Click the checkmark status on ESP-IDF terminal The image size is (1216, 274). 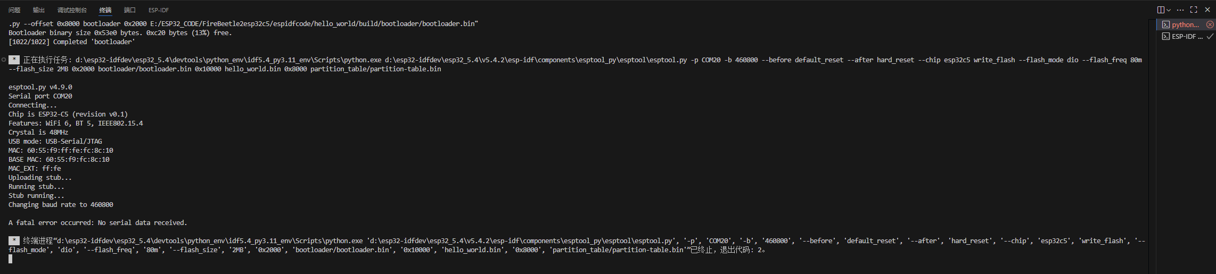click(x=1210, y=36)
